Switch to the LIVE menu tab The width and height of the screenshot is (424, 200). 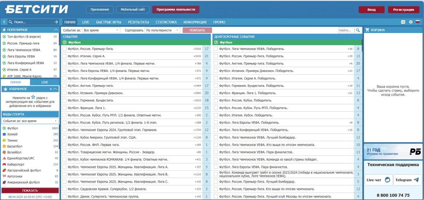[x=86, y=22]
